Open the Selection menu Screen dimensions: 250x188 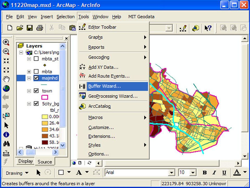coord(66,17)
